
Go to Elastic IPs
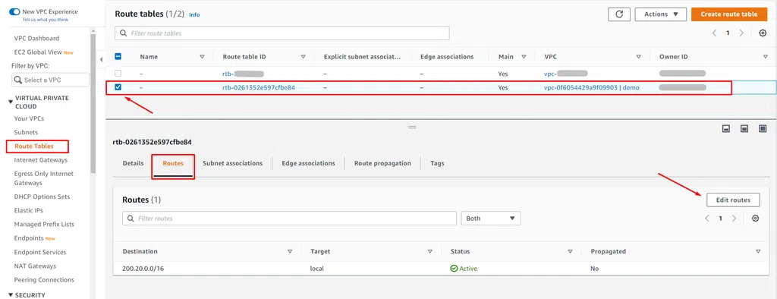[x=28, y=211]
